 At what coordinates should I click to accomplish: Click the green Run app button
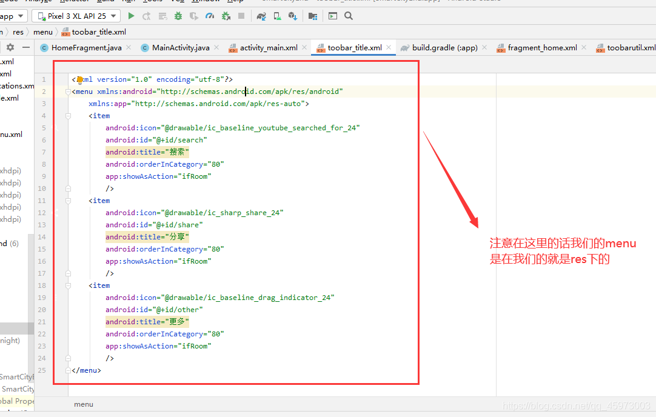(x=131, y=16)
